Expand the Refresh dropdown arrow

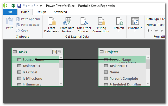pyautogui.click(x=119, y=31)
